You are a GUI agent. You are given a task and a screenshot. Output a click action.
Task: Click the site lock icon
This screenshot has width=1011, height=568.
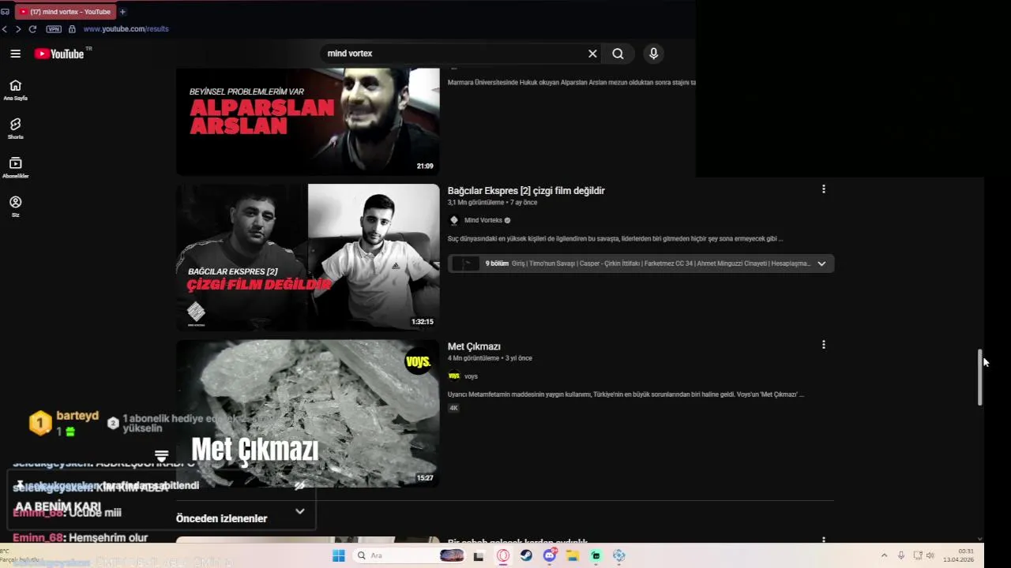[72, 29]
